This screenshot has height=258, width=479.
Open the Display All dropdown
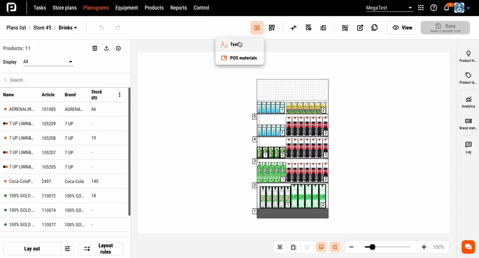pyautogui.click(x=48, y=62)
